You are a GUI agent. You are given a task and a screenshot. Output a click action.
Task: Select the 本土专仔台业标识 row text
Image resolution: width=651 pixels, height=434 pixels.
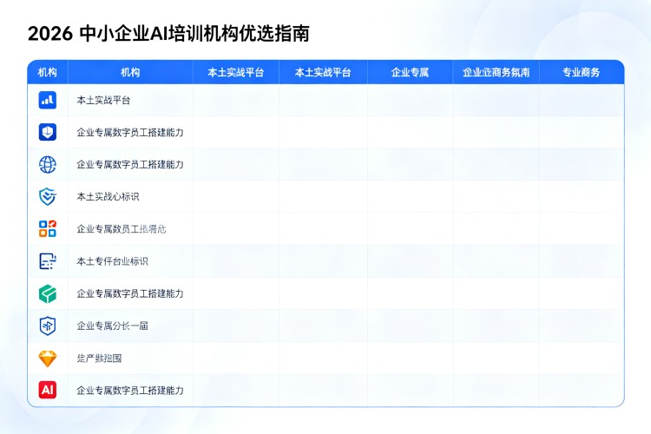pyautogui.click(x=112, y=261)
